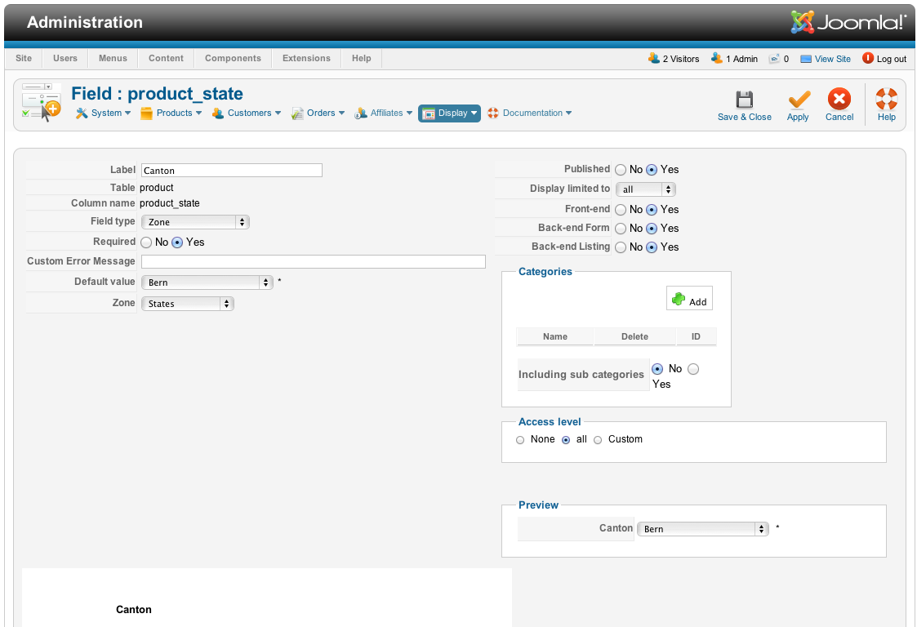Viewport: 917px width, 627px height.
Task: Click the green plus Add category icon
Action: tap(679, 299)
